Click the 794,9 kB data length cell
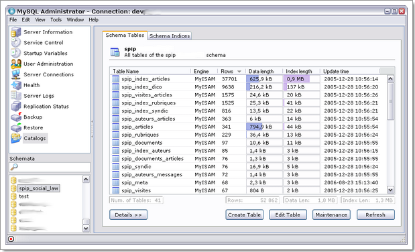The width and height of the screenshot is (415, 252). pyautogui.click(x=264, y=127)
